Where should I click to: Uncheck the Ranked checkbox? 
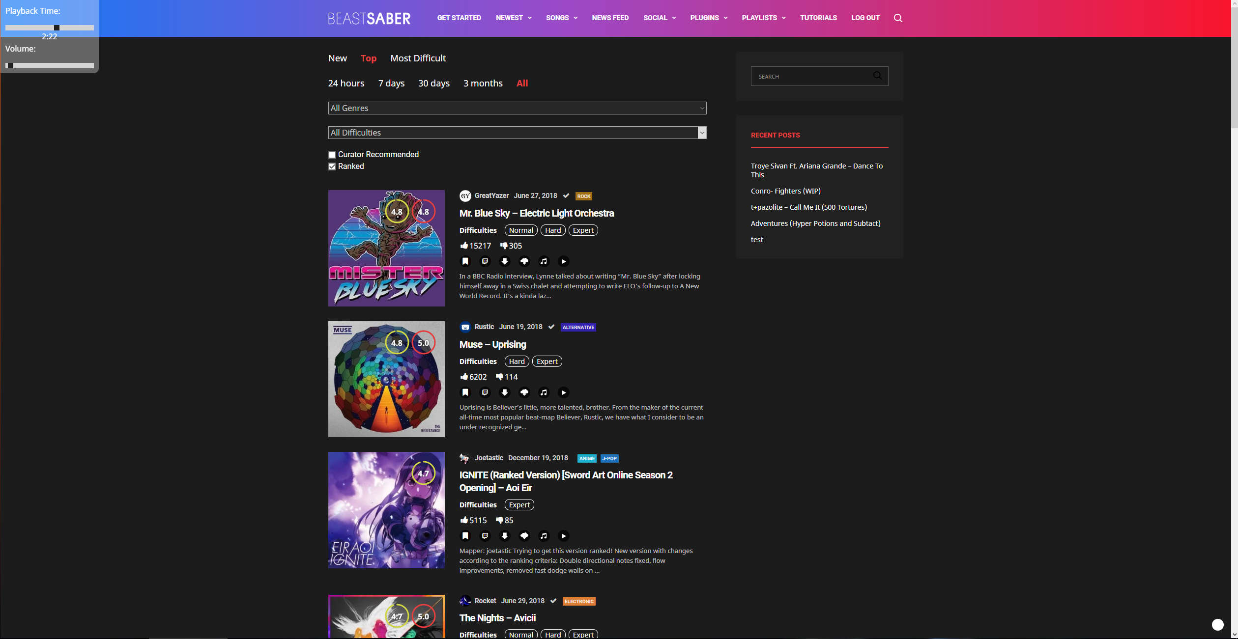click(332, 167)
